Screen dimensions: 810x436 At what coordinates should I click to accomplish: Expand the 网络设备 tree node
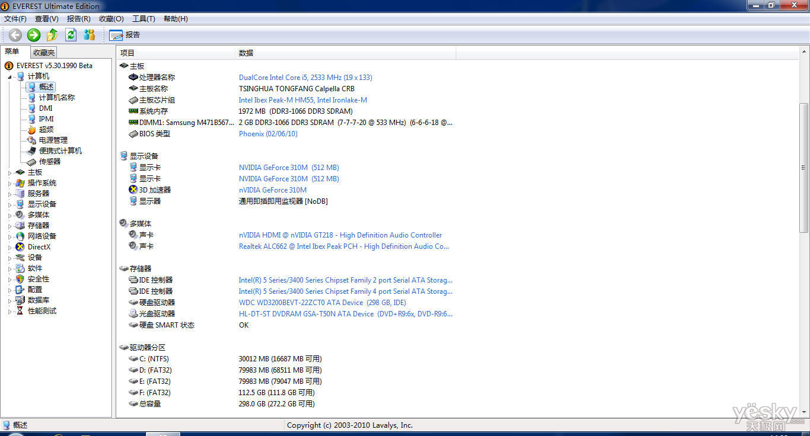pos(9,236)
